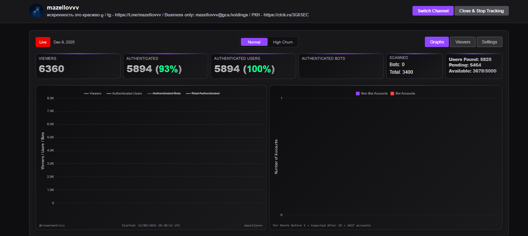Switch to High Churn mode
This screenshot has height=236, width=528.
(283, 42)
